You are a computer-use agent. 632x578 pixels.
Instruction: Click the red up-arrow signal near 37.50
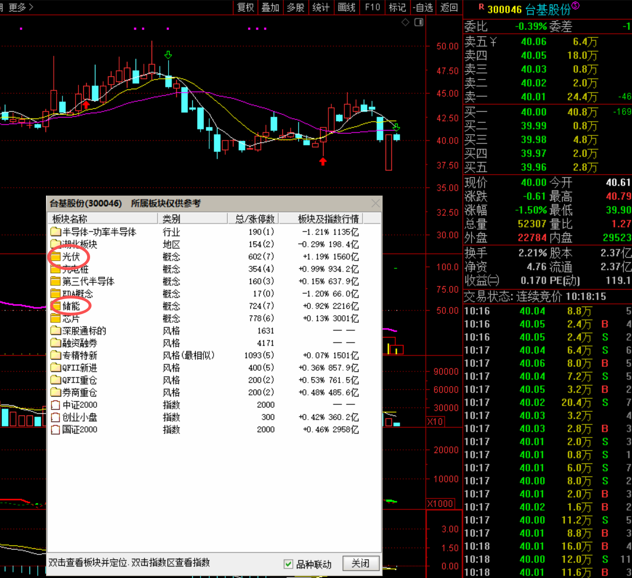tap(323, 161)
